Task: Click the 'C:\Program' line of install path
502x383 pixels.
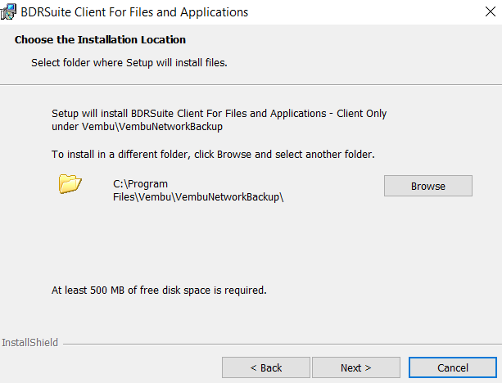Action: point(140,184)
